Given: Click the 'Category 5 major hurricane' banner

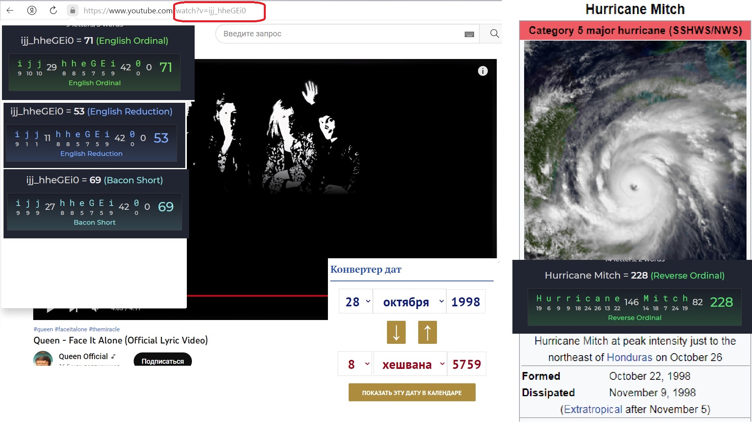Looking at the screenshot, I should 635,30.
